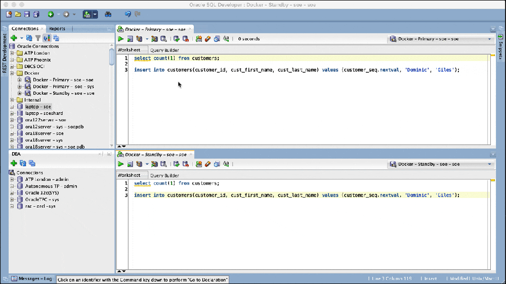Screen dimensions: 506x284
Task: Select the Connections panel tab
Action: click(x=25, y=29)
